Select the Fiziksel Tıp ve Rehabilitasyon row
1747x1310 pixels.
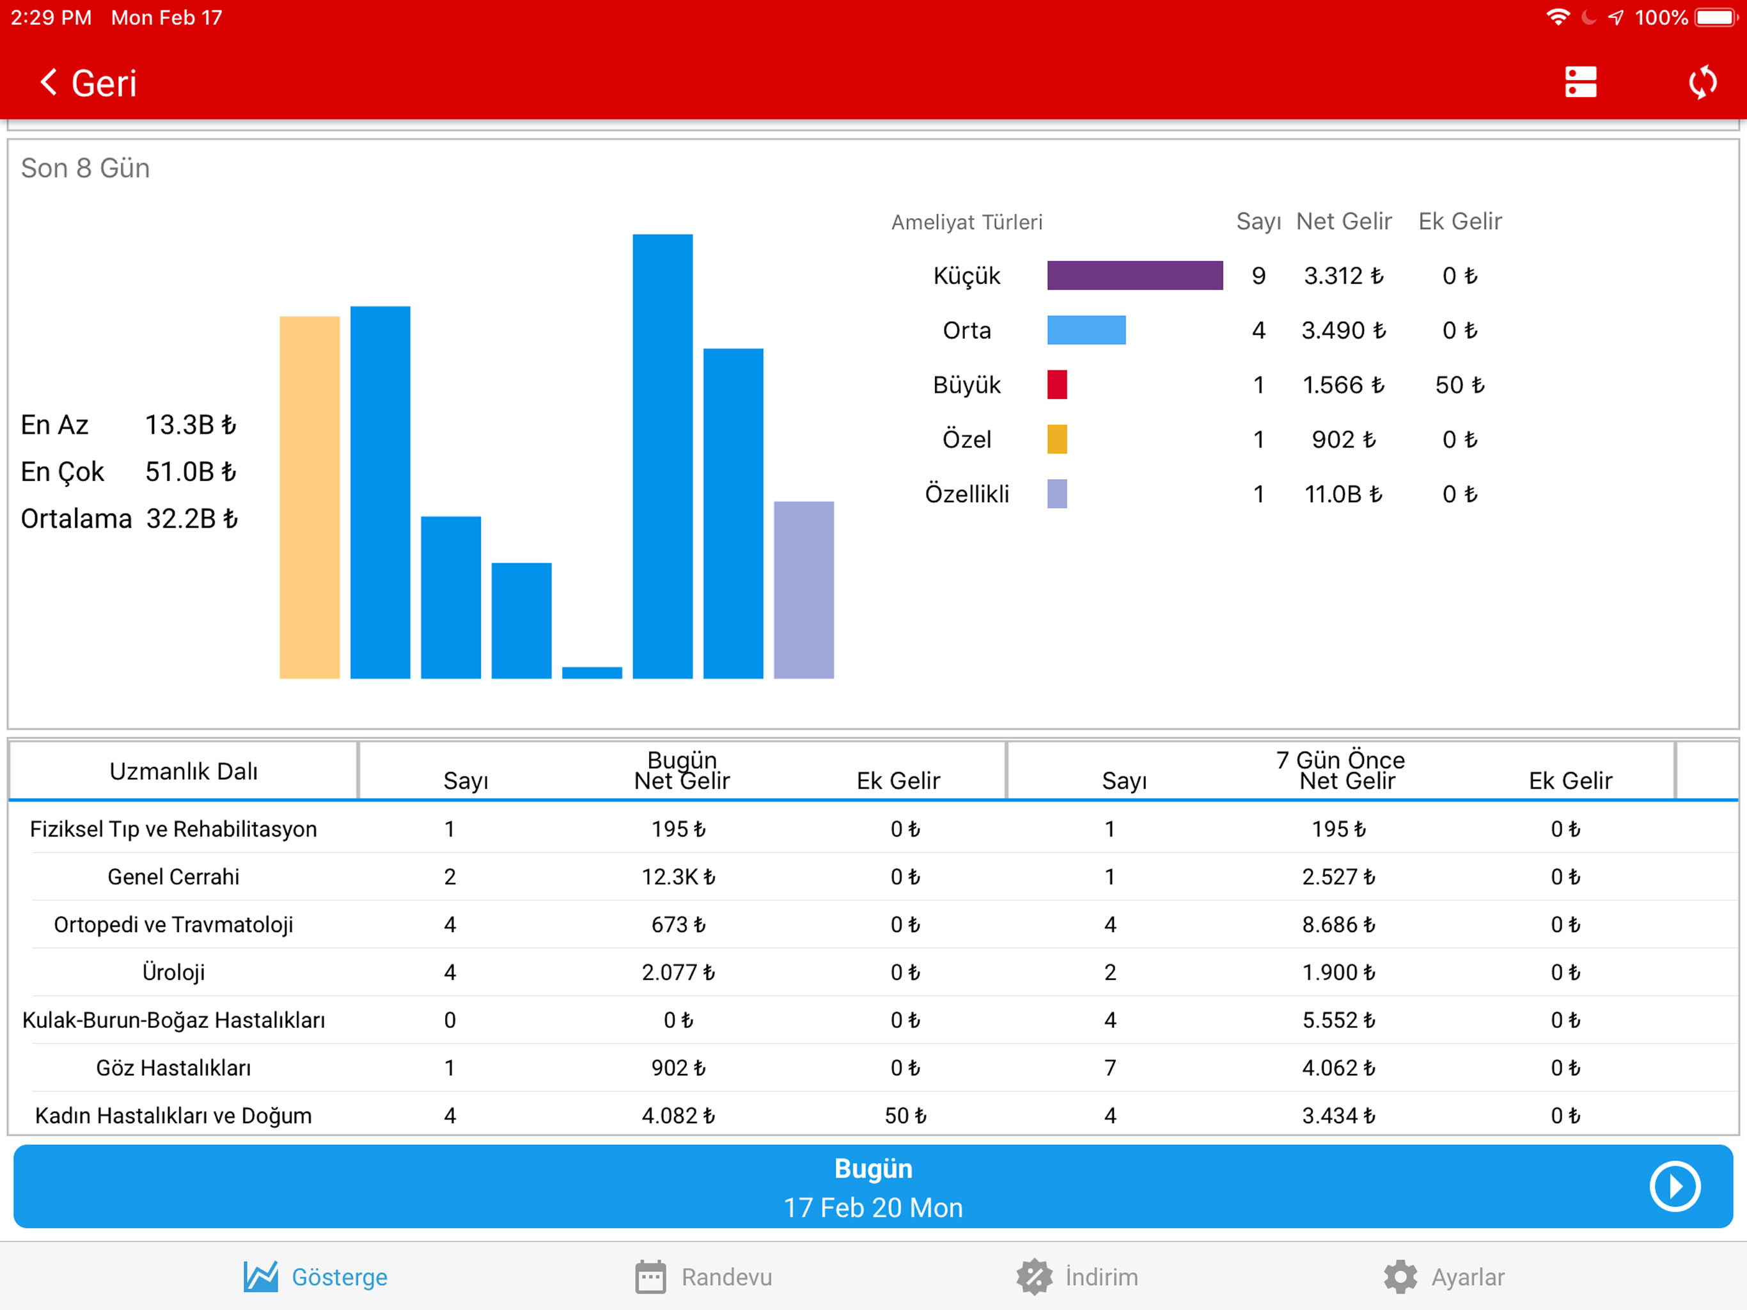click(x=873, y=829)
